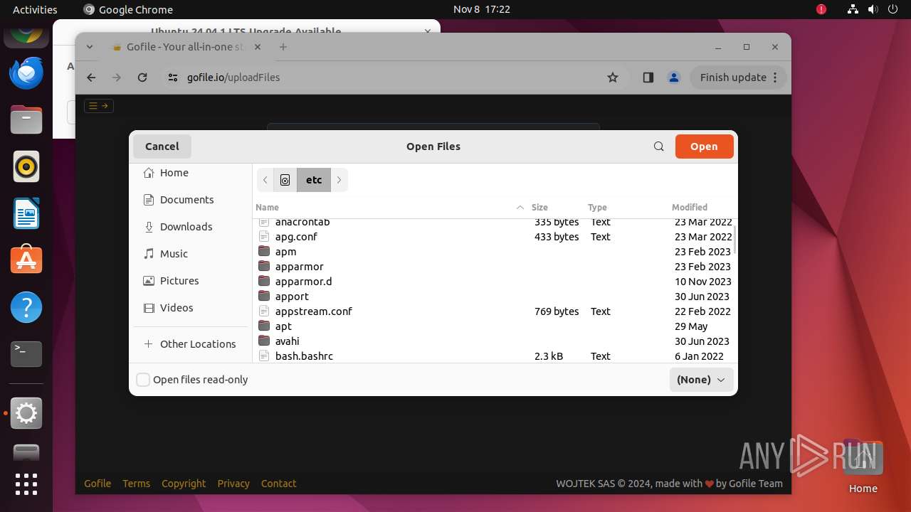View site information icon in address bar
Viewport: 911px width, 512px height.
click(173, 78)
